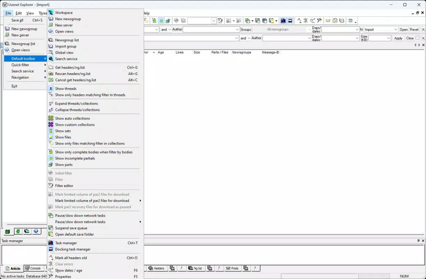The height and width of the screenshot is (279, 426).
Task: Expand the Quick filter submenu
Action: (25, 65)
